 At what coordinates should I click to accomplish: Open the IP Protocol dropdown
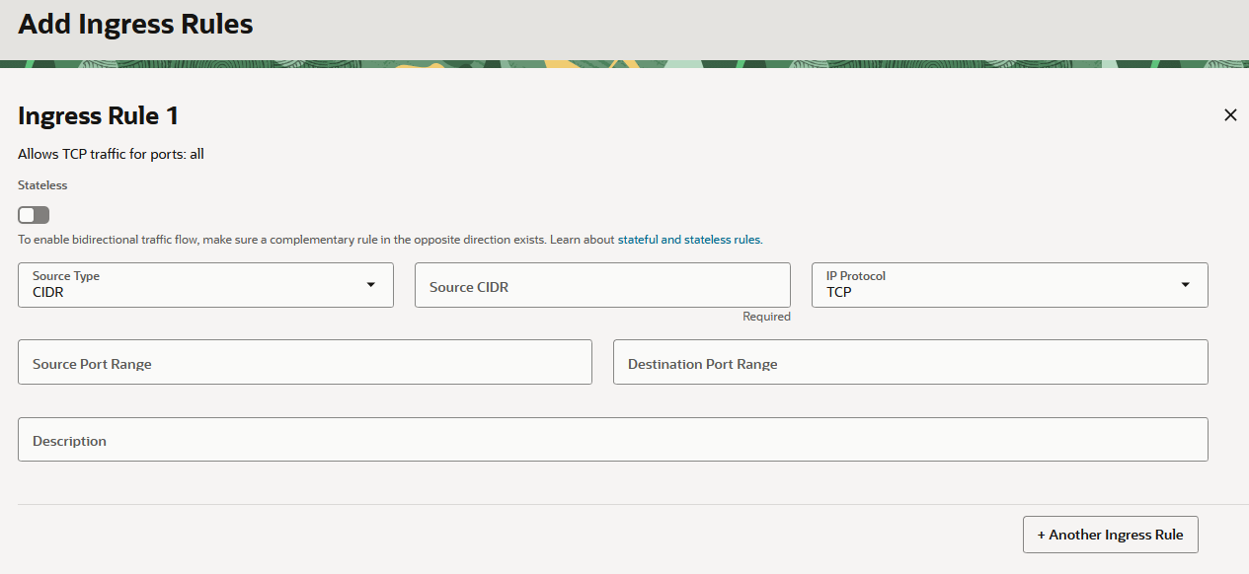1009,285
